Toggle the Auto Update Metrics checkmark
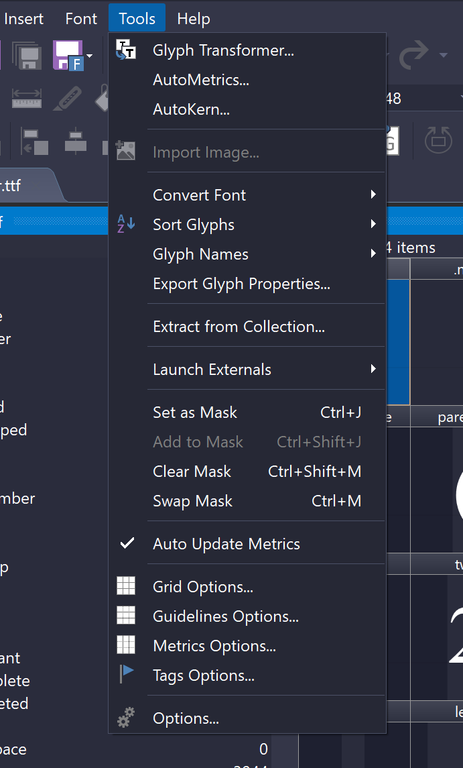 (x=127, y=543)
